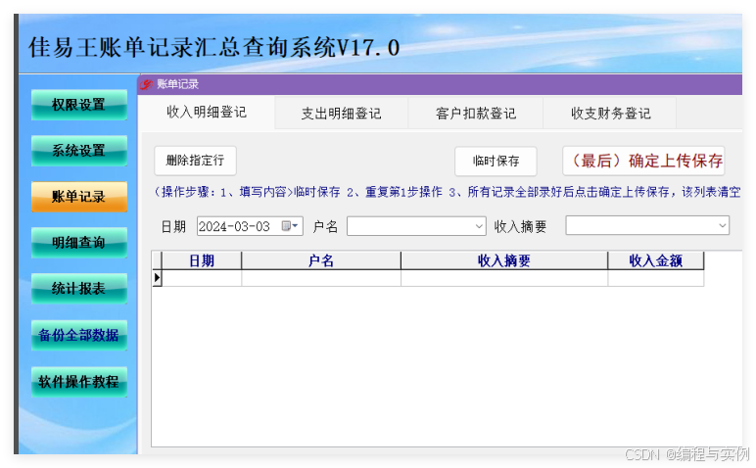
Task: Open the 系统设置 sidebar section
Action: 79,151
